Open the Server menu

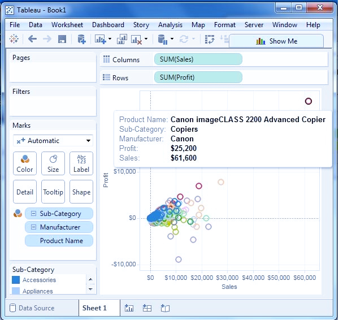click(254, 25)
